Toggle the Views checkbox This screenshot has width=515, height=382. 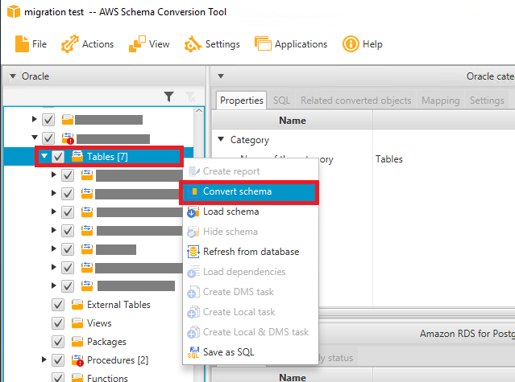[x=58, y=323]
